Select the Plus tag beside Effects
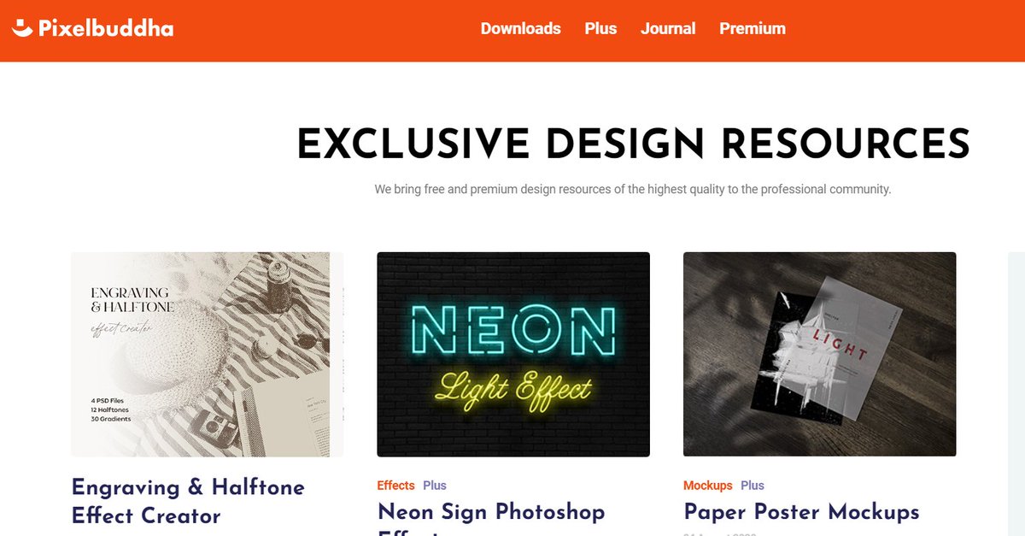 click(435, 485)
